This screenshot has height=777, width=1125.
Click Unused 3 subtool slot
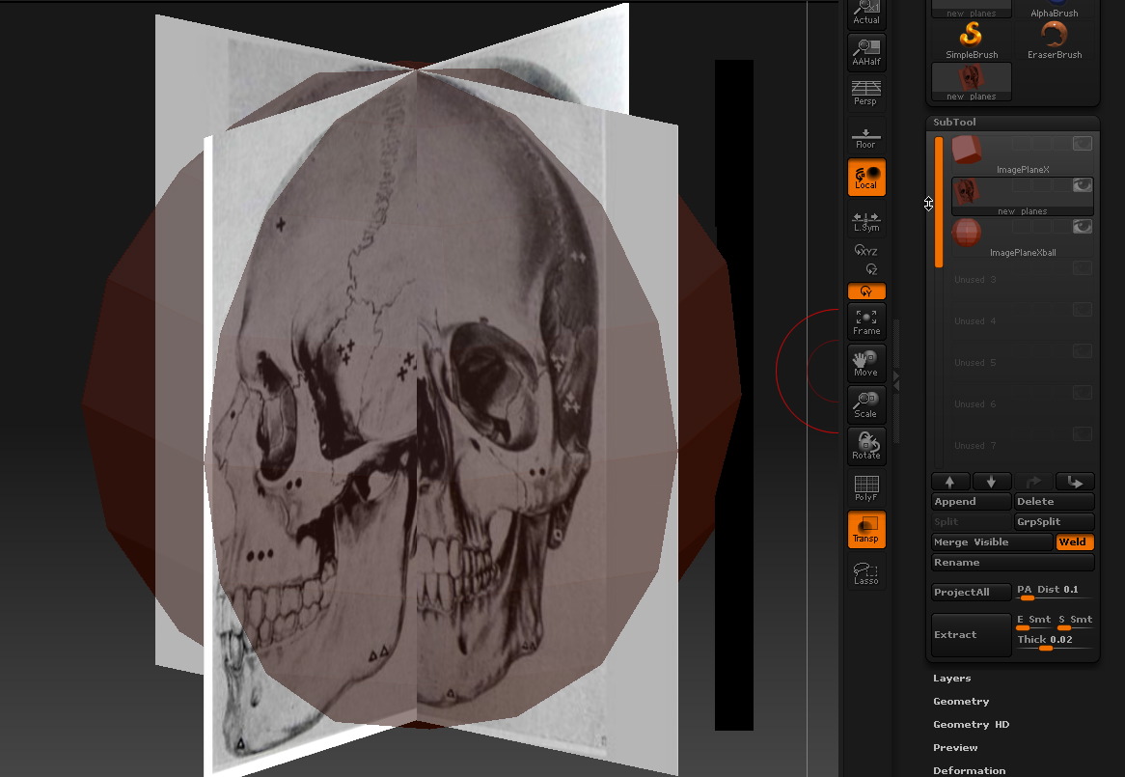pos(1023,279)
